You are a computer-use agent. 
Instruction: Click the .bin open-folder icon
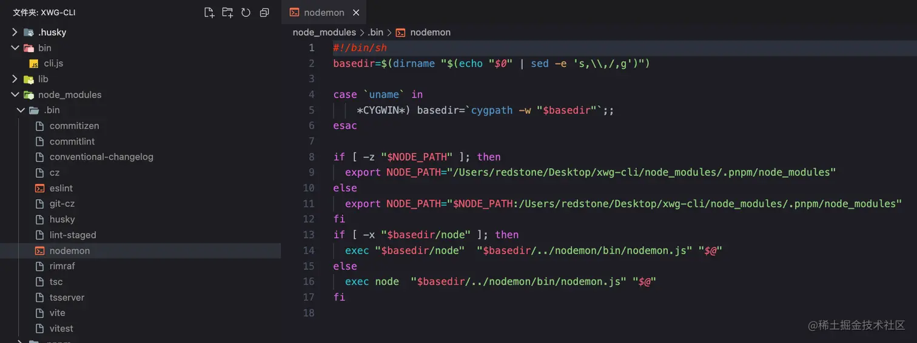pyautogui.click(x=34, y=110)
